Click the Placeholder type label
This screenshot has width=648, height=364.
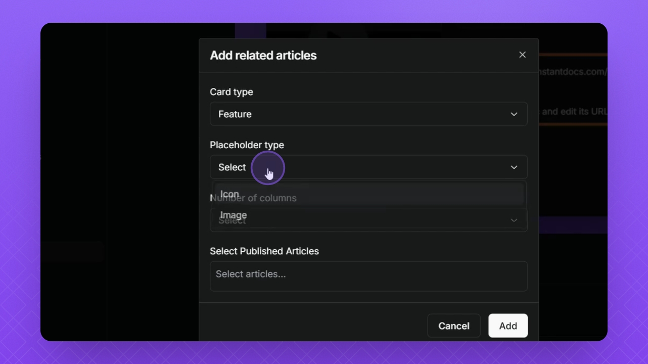(x=247, y=145)
